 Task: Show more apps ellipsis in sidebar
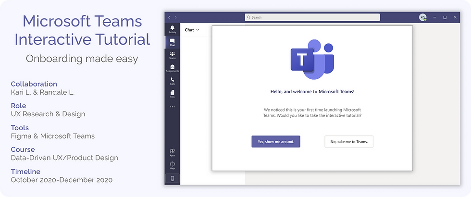point(173,107)
